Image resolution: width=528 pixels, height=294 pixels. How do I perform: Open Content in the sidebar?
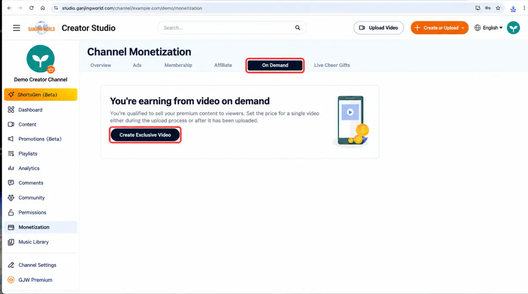40,124
